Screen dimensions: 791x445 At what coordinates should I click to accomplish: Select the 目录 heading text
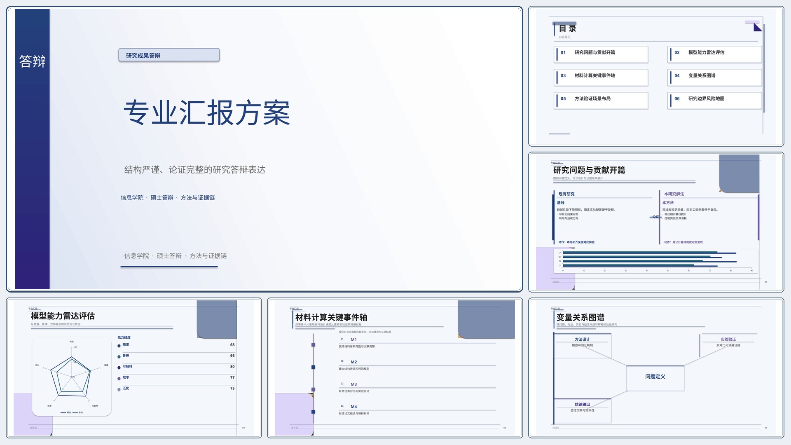tap(568, 28)
